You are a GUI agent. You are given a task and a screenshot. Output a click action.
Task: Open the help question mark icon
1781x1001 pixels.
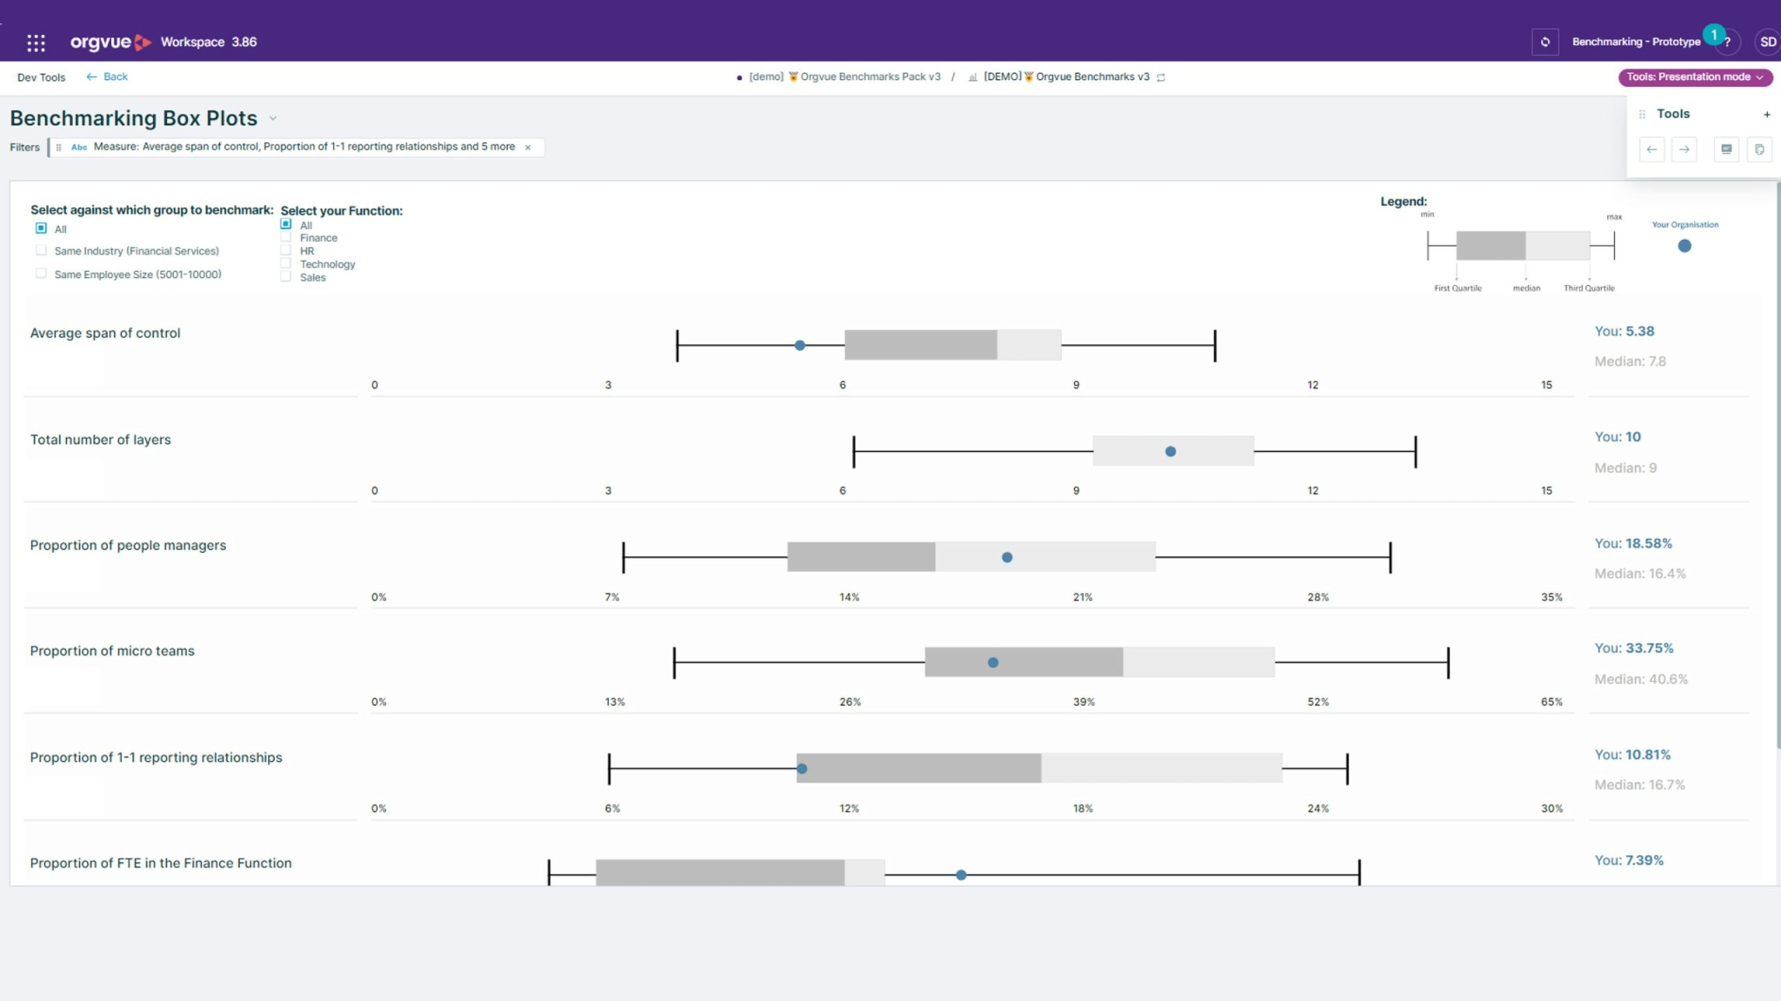coord(1729,42)
